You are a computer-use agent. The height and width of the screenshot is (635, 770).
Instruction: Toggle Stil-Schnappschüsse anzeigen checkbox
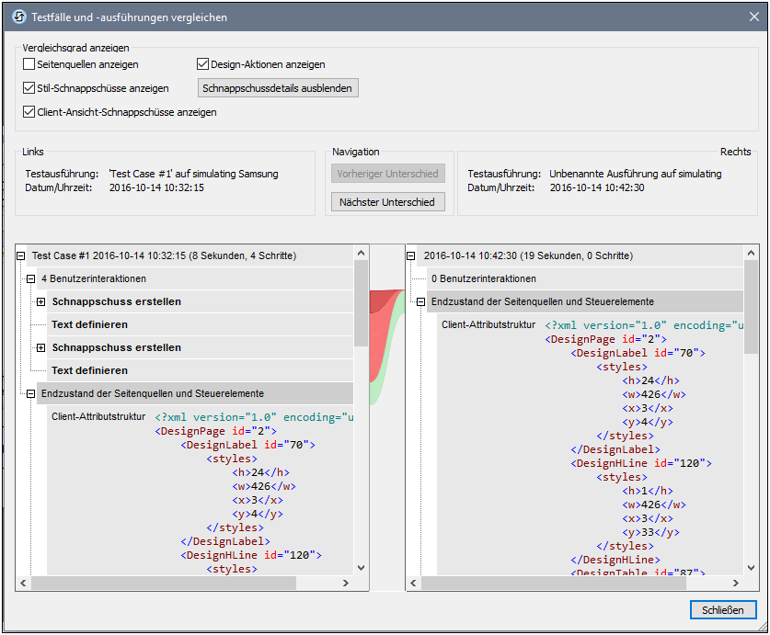[29, 88]
